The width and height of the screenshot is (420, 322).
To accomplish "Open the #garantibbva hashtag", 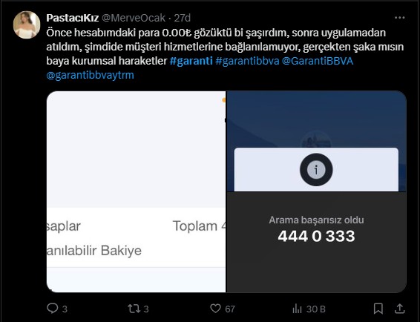I will (x=247, y=61).
